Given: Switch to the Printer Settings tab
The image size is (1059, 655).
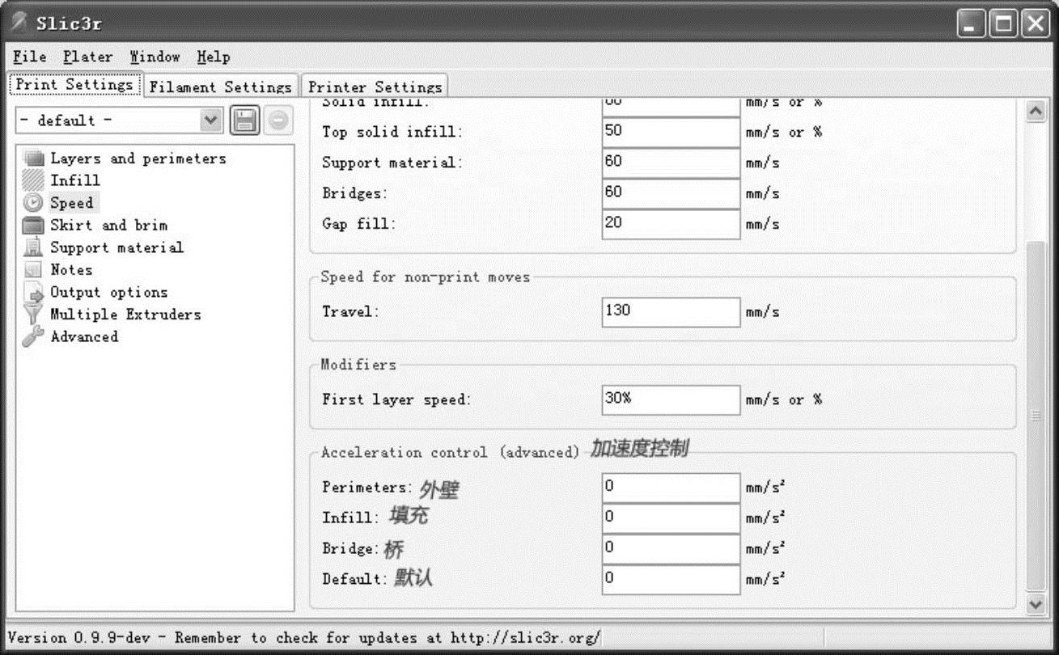Looking at the screenshot, I should pos(375,87).
